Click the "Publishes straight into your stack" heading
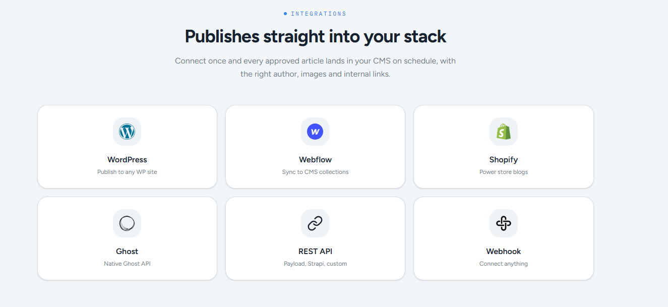This screenshot has height=307, width=668. click(315, 37)
